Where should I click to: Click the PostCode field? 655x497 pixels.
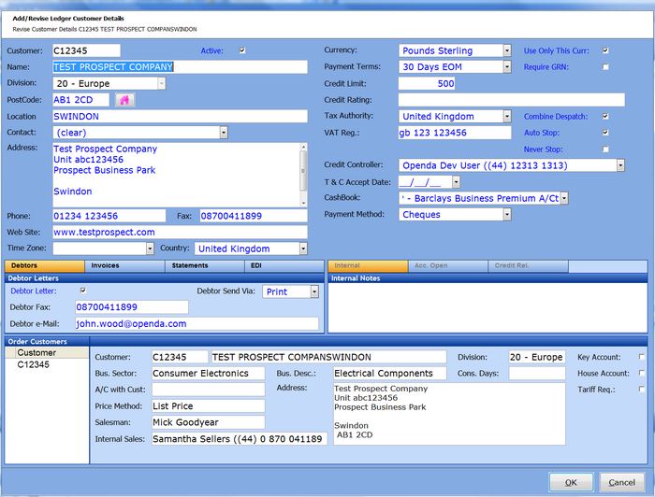tap(80, 100)
